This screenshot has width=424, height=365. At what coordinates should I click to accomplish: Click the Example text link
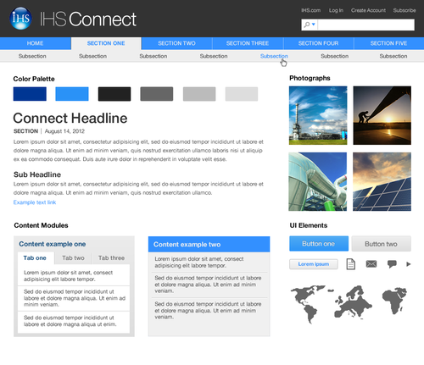click(35, 202)
